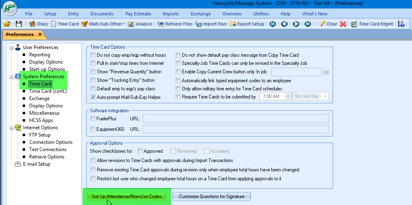Select Test Connections in the tree
Image resolution: width=412 pixels, height=205 pixels.
pos(48,149)
